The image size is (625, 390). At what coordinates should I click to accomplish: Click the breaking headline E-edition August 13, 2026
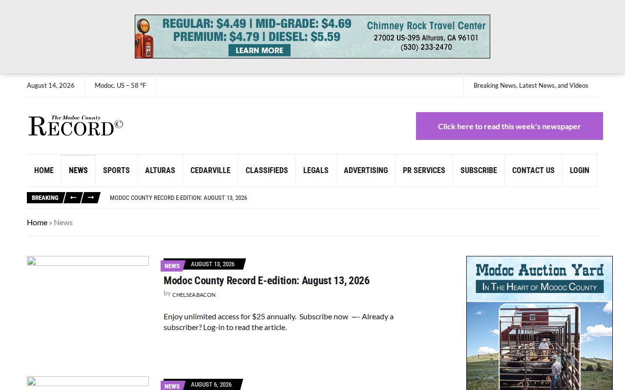tap(178, 198)
